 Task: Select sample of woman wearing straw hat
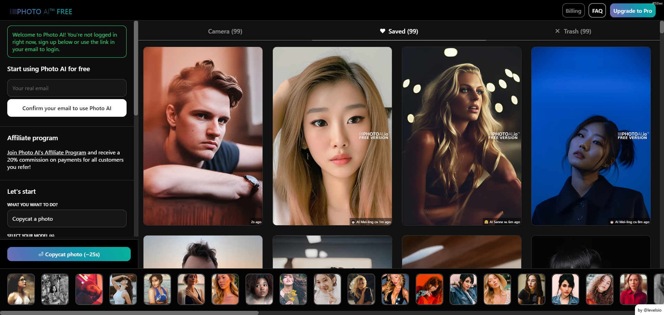(x=497, y=289)
